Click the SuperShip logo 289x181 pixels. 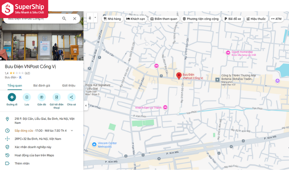[x=24, y=9]
